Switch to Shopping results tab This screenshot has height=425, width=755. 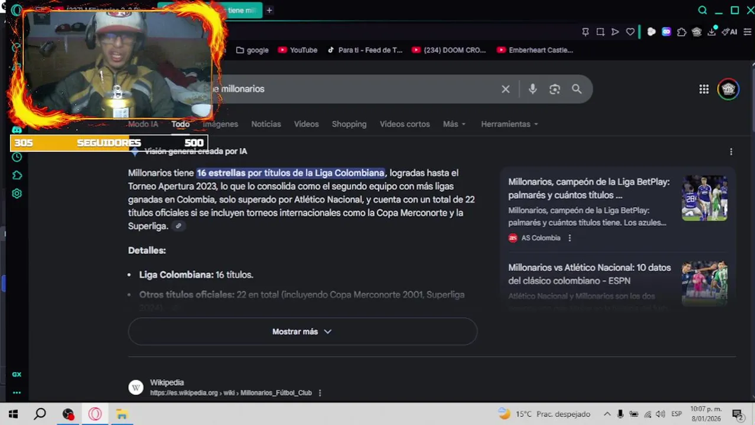[349, 124]
